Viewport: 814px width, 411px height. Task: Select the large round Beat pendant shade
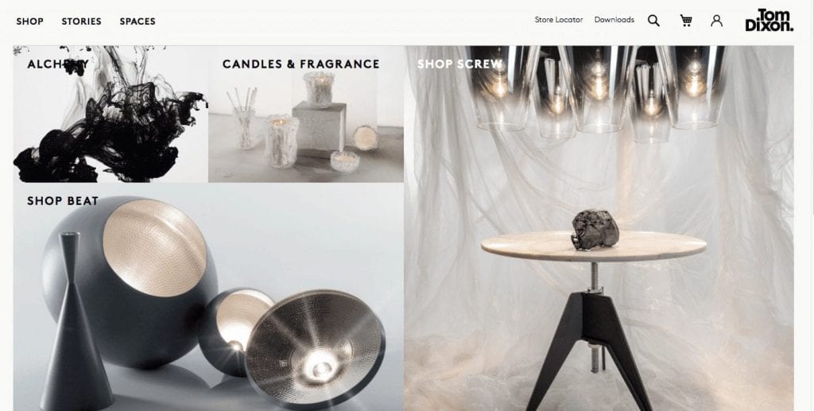coord(130,280)
